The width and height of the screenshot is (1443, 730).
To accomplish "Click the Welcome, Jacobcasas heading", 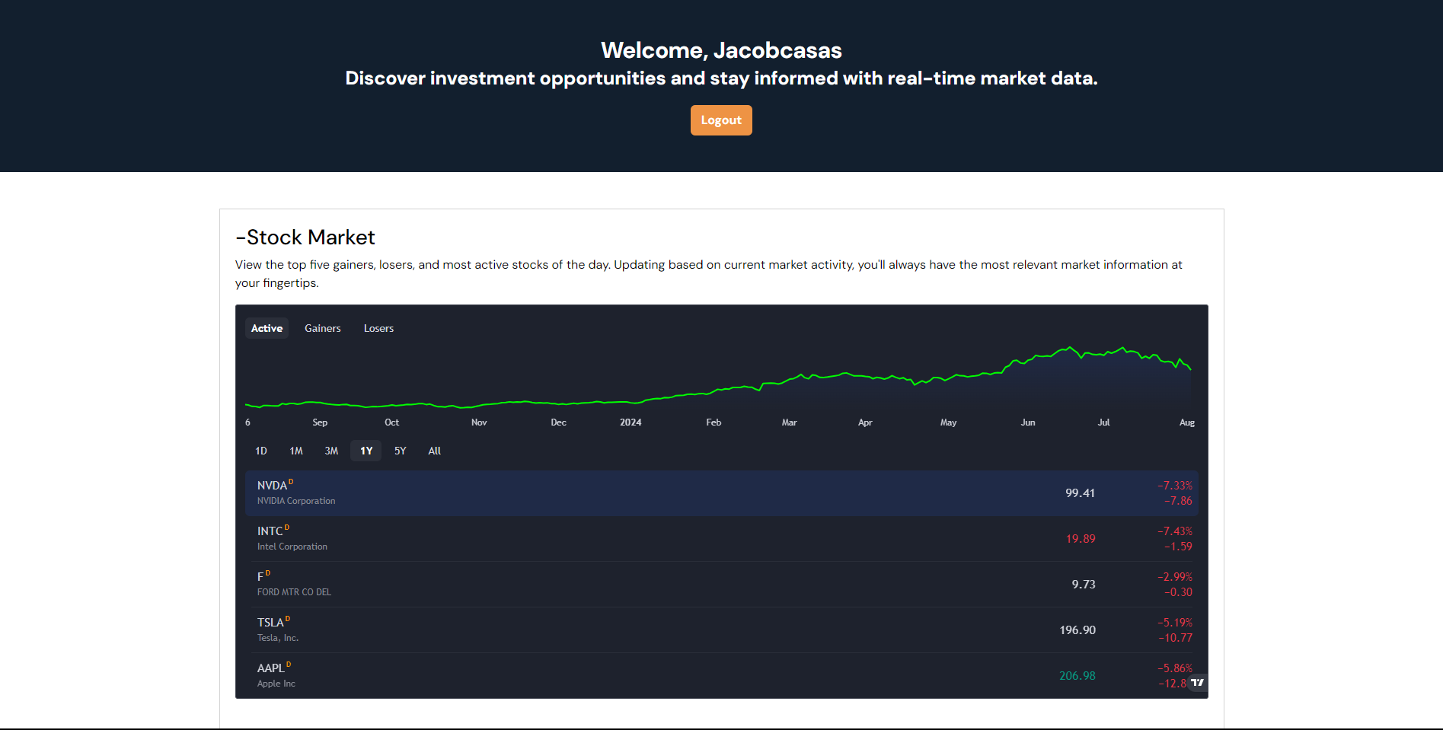I will [x=721, y=50].
